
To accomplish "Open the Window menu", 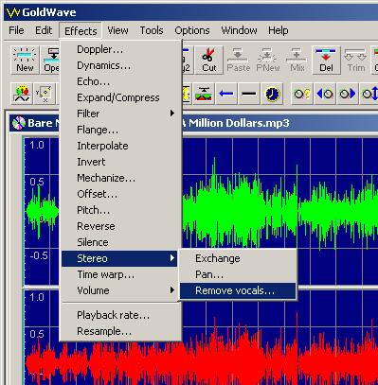I will (x=239, y=30).
